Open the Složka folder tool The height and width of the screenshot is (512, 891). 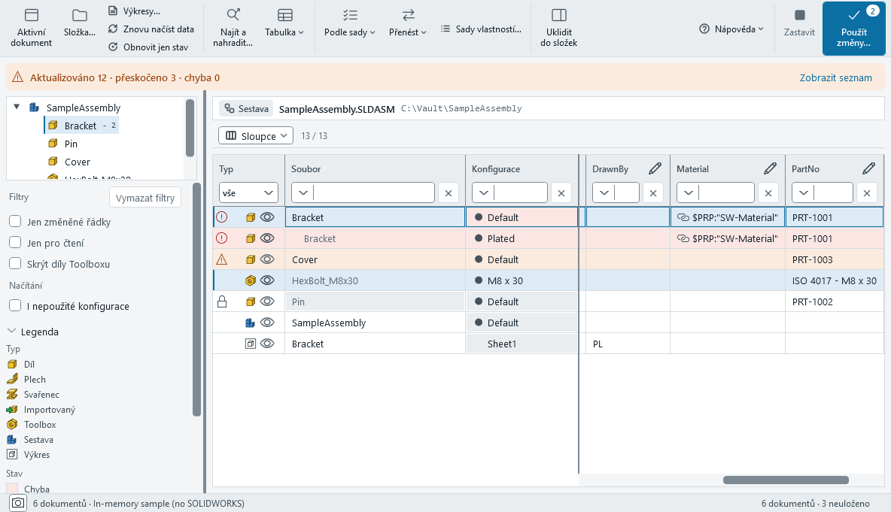coord(80,23)
